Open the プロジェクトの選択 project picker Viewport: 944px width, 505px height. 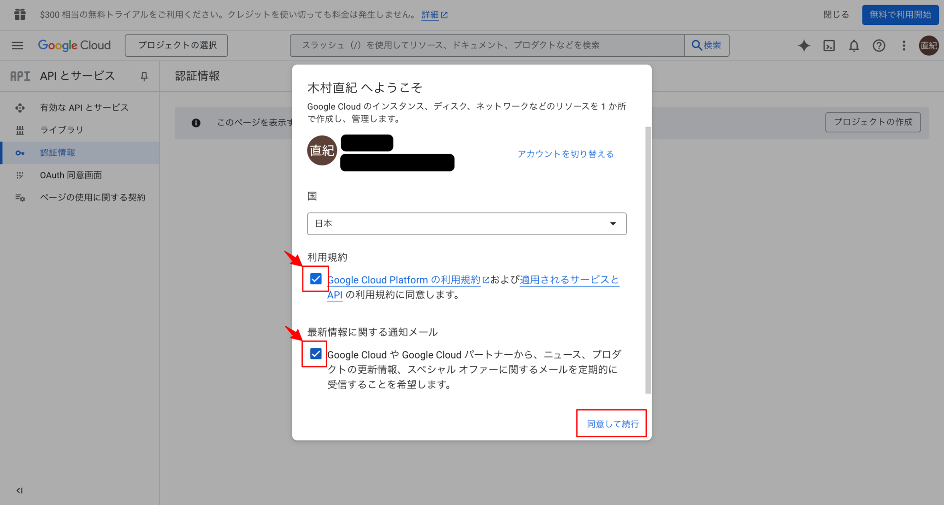[176, 45]
